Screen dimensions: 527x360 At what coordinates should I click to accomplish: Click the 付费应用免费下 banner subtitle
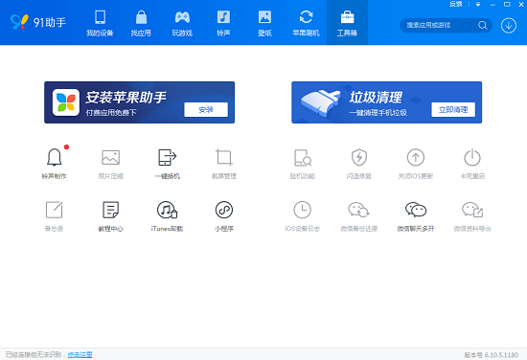tap(111, 113)
